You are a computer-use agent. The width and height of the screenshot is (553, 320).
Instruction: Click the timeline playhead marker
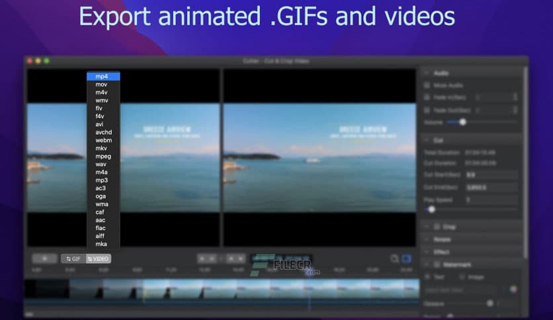tap(310, 272)
